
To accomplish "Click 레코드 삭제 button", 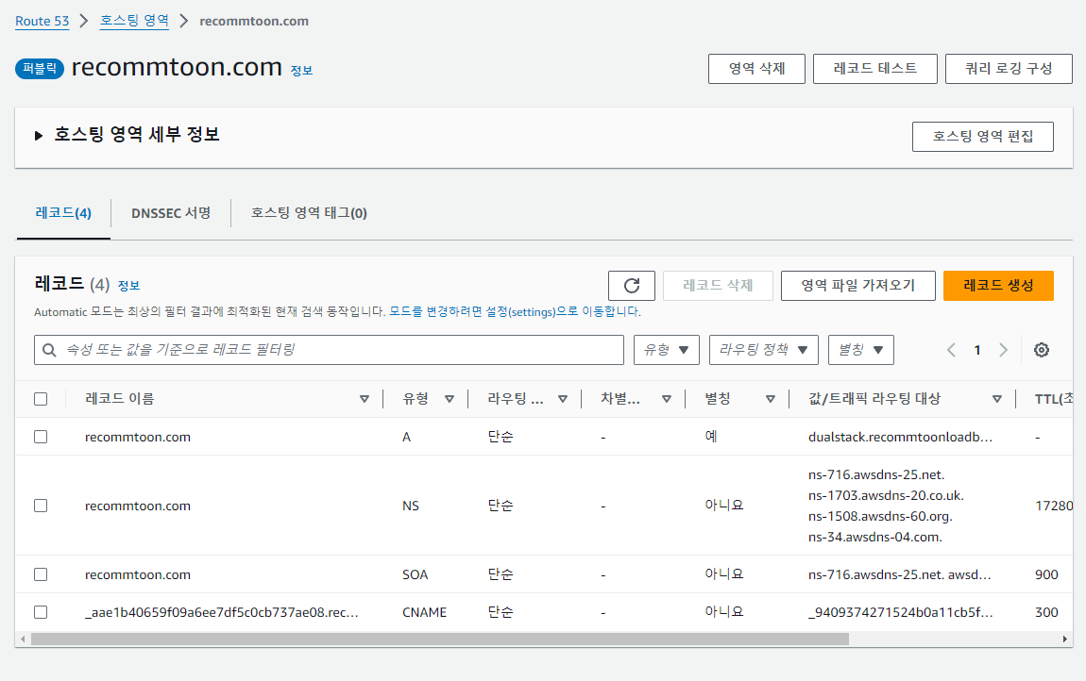I will pos(718,286).
